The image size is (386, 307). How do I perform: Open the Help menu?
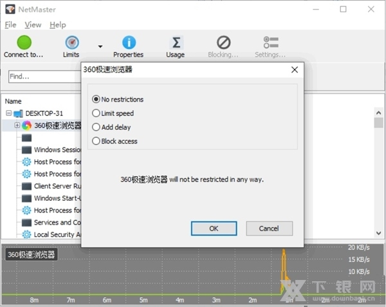tap(58, 25)
